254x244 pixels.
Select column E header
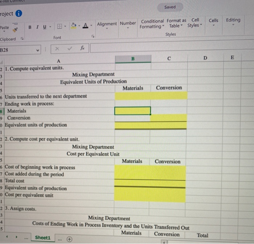(232, 57)
